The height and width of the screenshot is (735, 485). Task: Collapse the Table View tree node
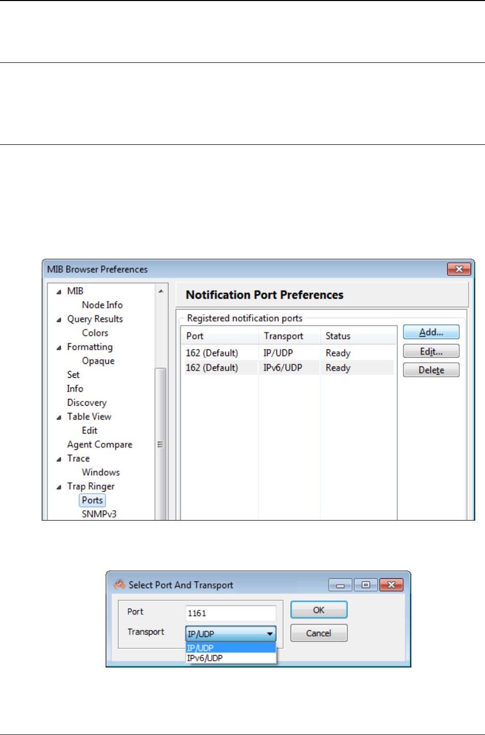(x=59, y=417)
